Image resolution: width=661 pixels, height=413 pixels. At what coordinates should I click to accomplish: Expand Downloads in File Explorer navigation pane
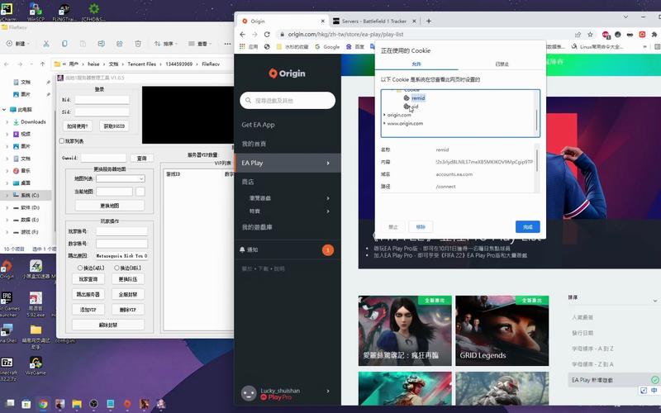click(7, 121)
